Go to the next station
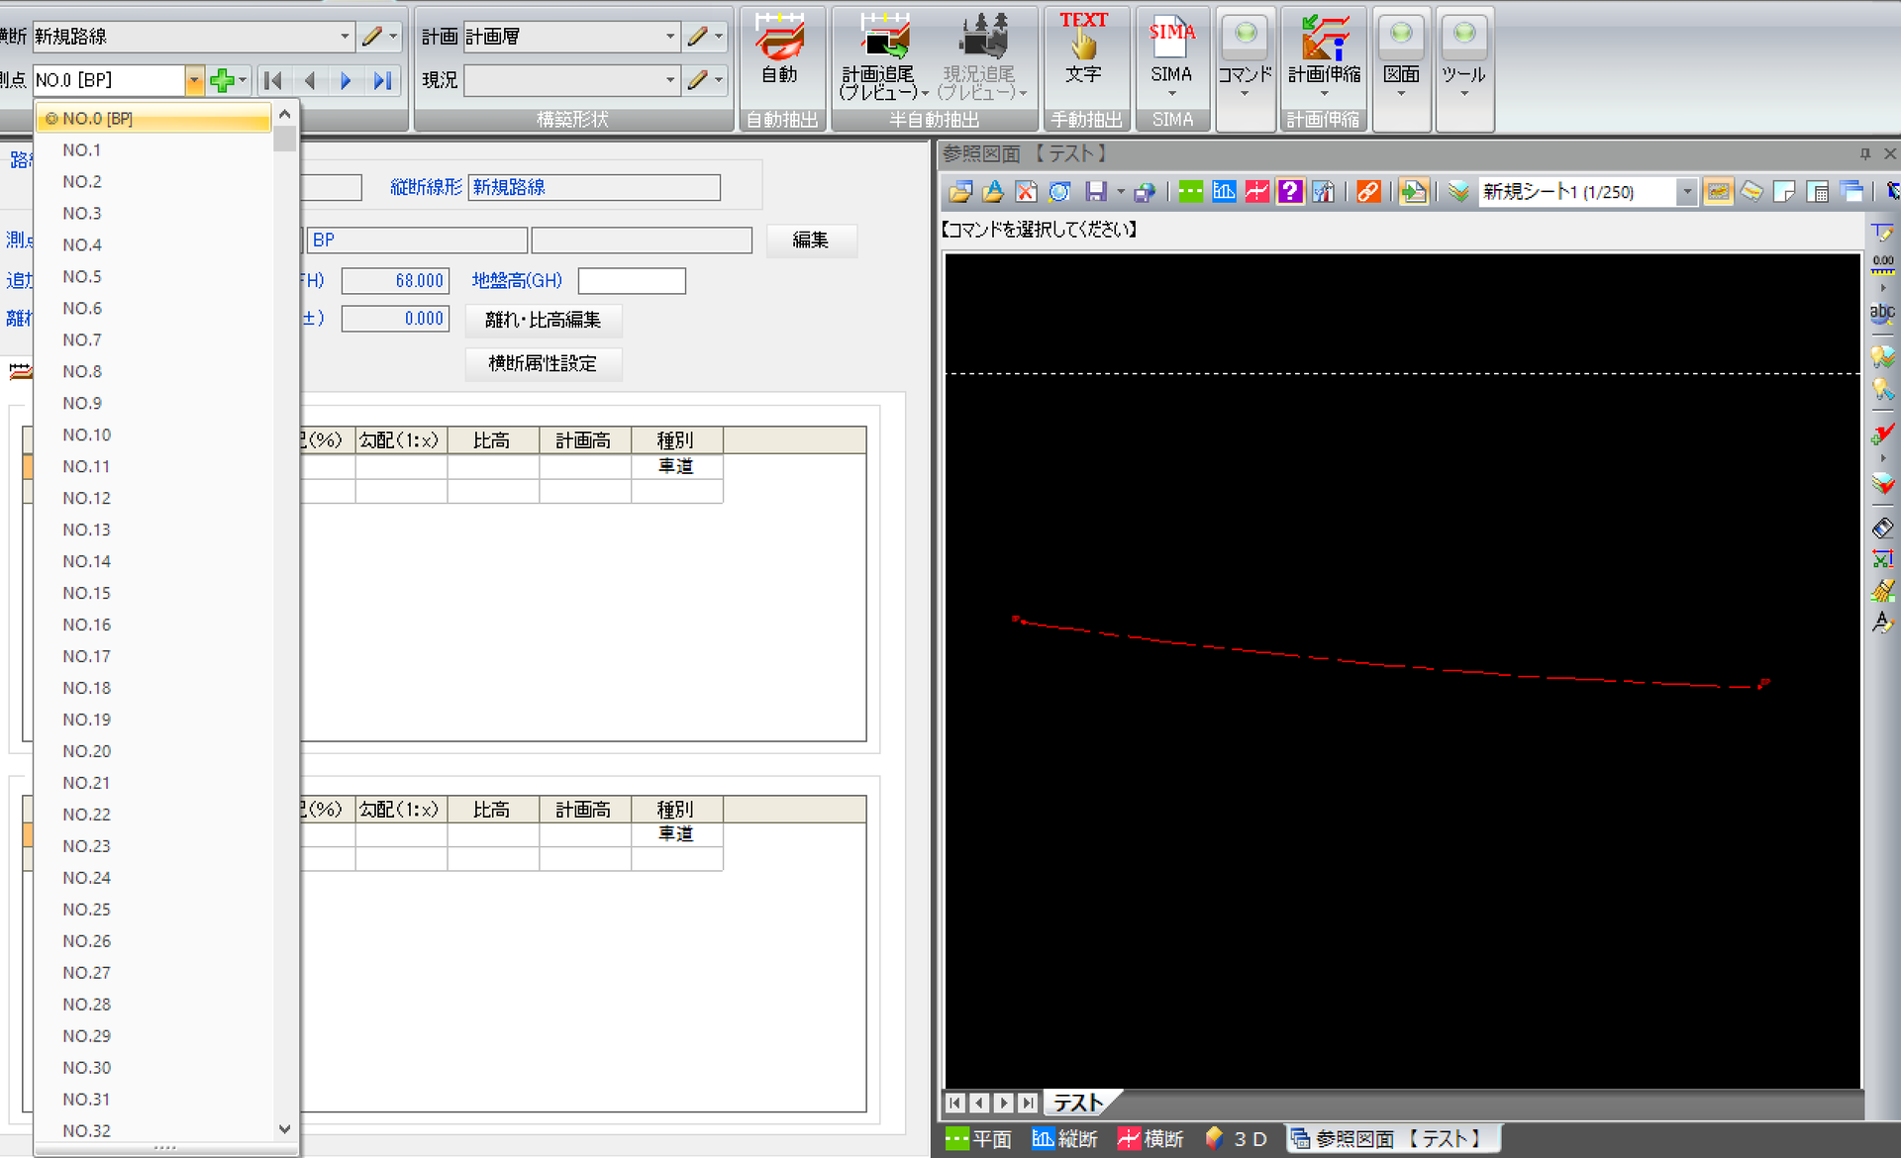Screen dimensions: 1901x1158 click(x=346, y=80)
